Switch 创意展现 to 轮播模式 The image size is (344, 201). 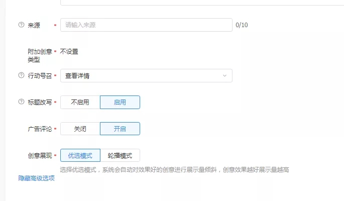click(120, 155)
